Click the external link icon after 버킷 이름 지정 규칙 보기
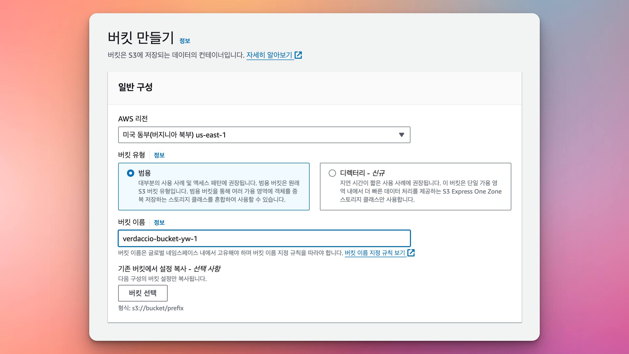This screenshot has height=354, width=629. click(411, 253)
